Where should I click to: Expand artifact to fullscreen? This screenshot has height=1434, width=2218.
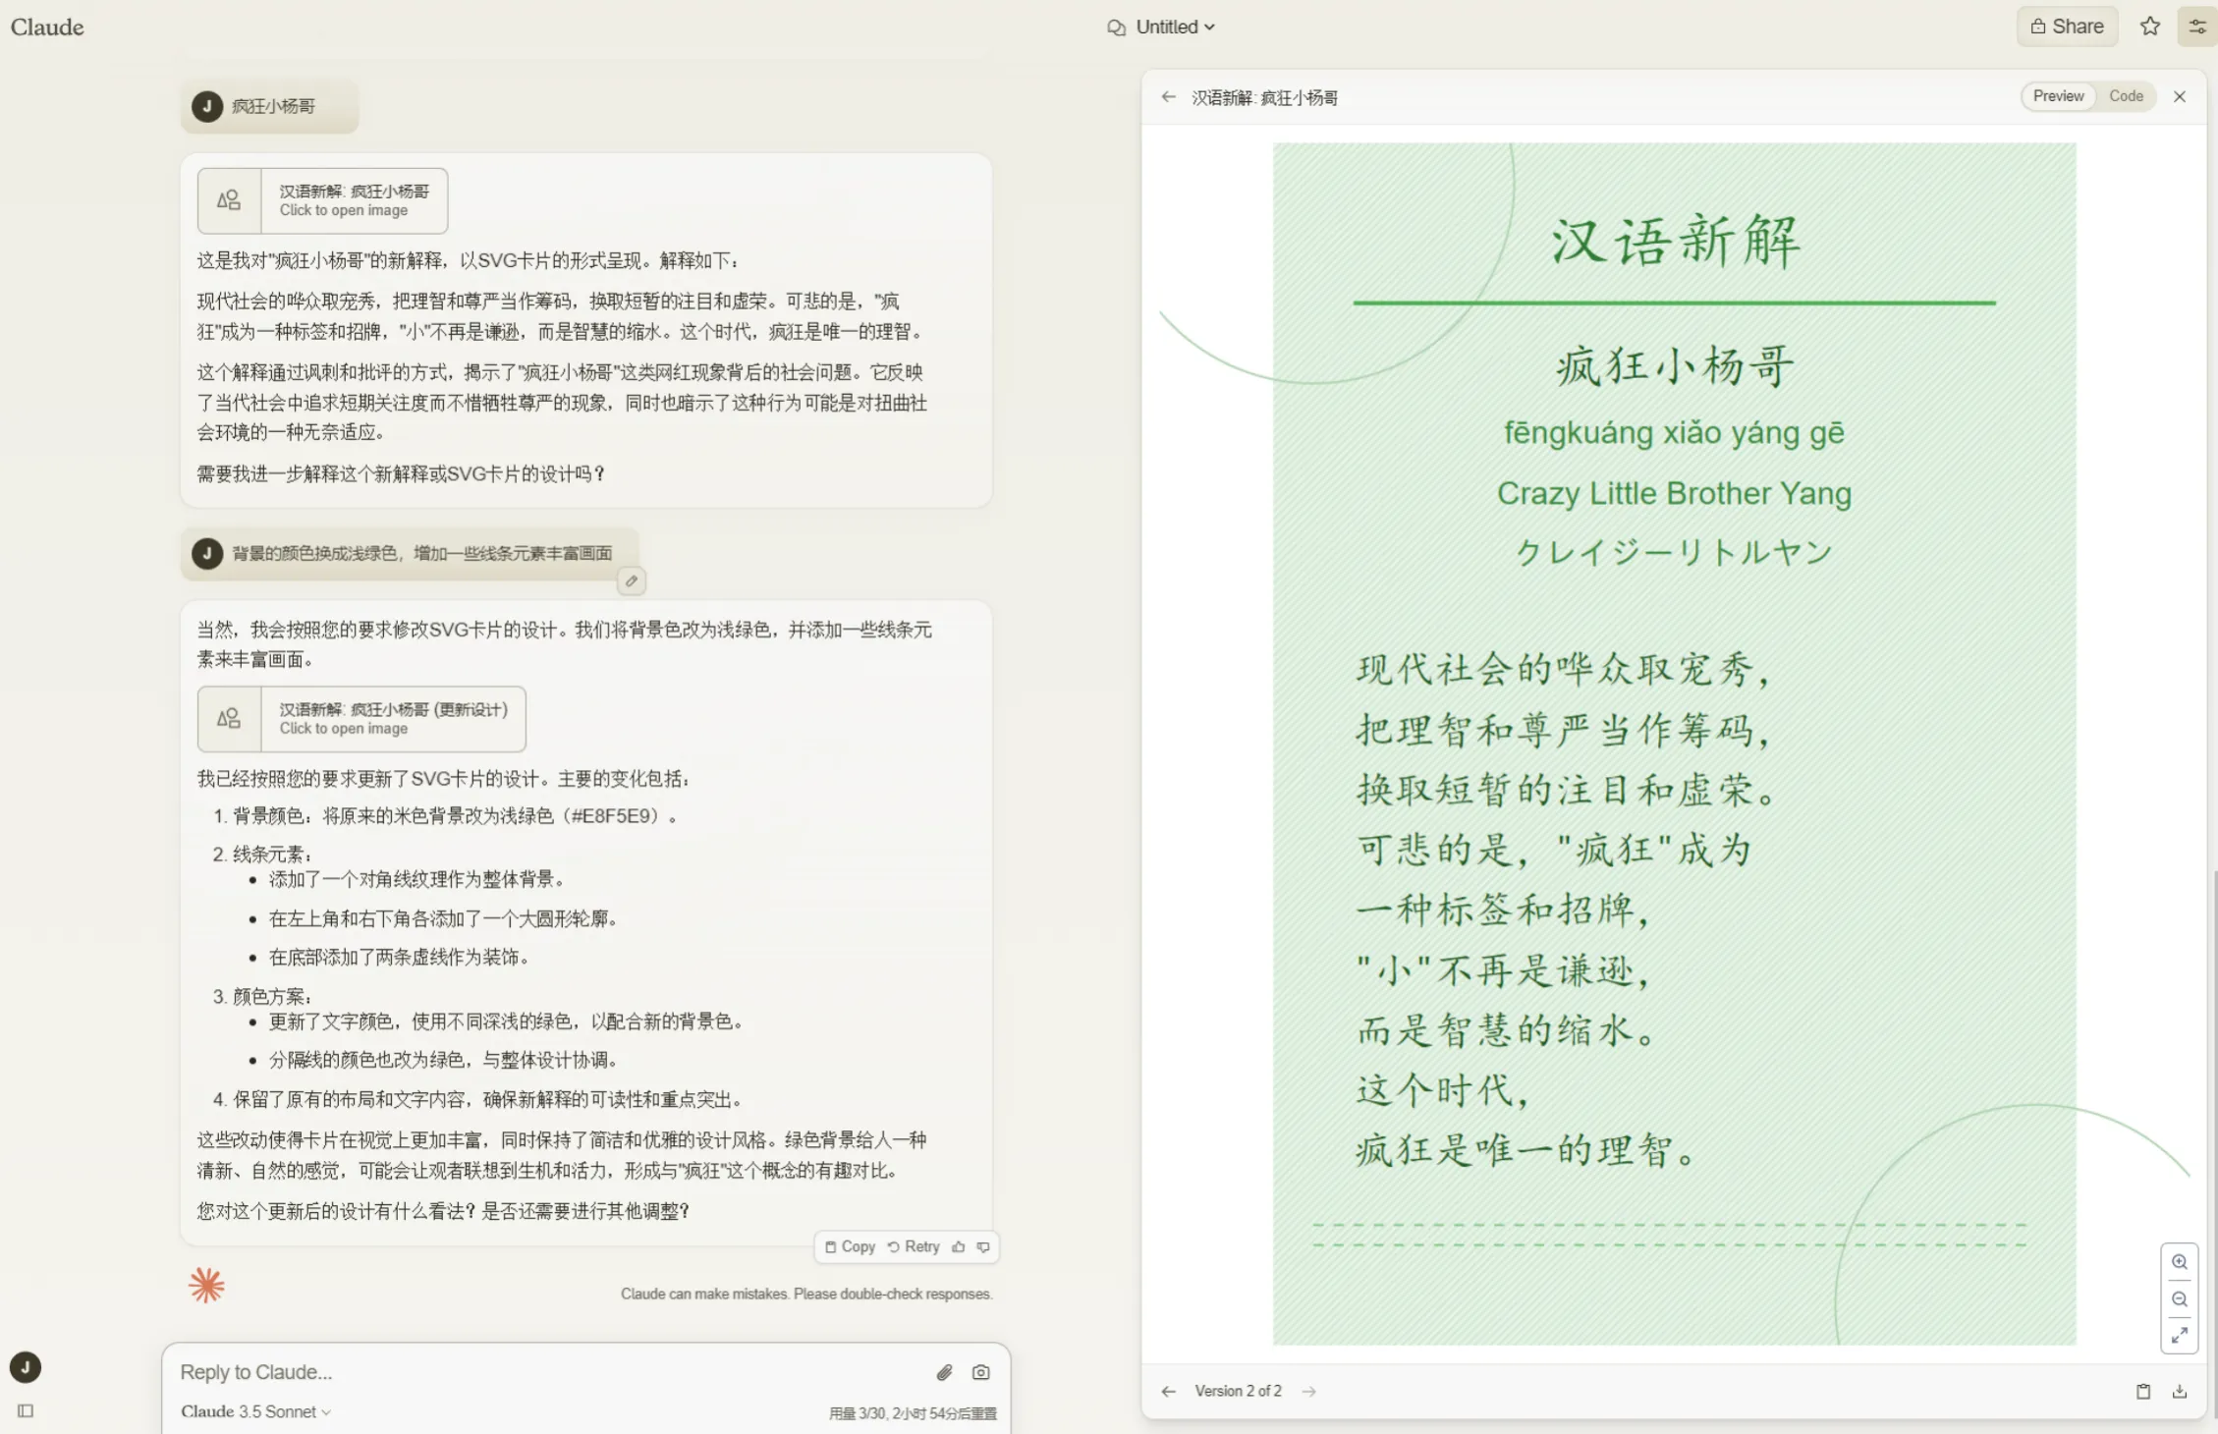click(x=2179, y=1335)
